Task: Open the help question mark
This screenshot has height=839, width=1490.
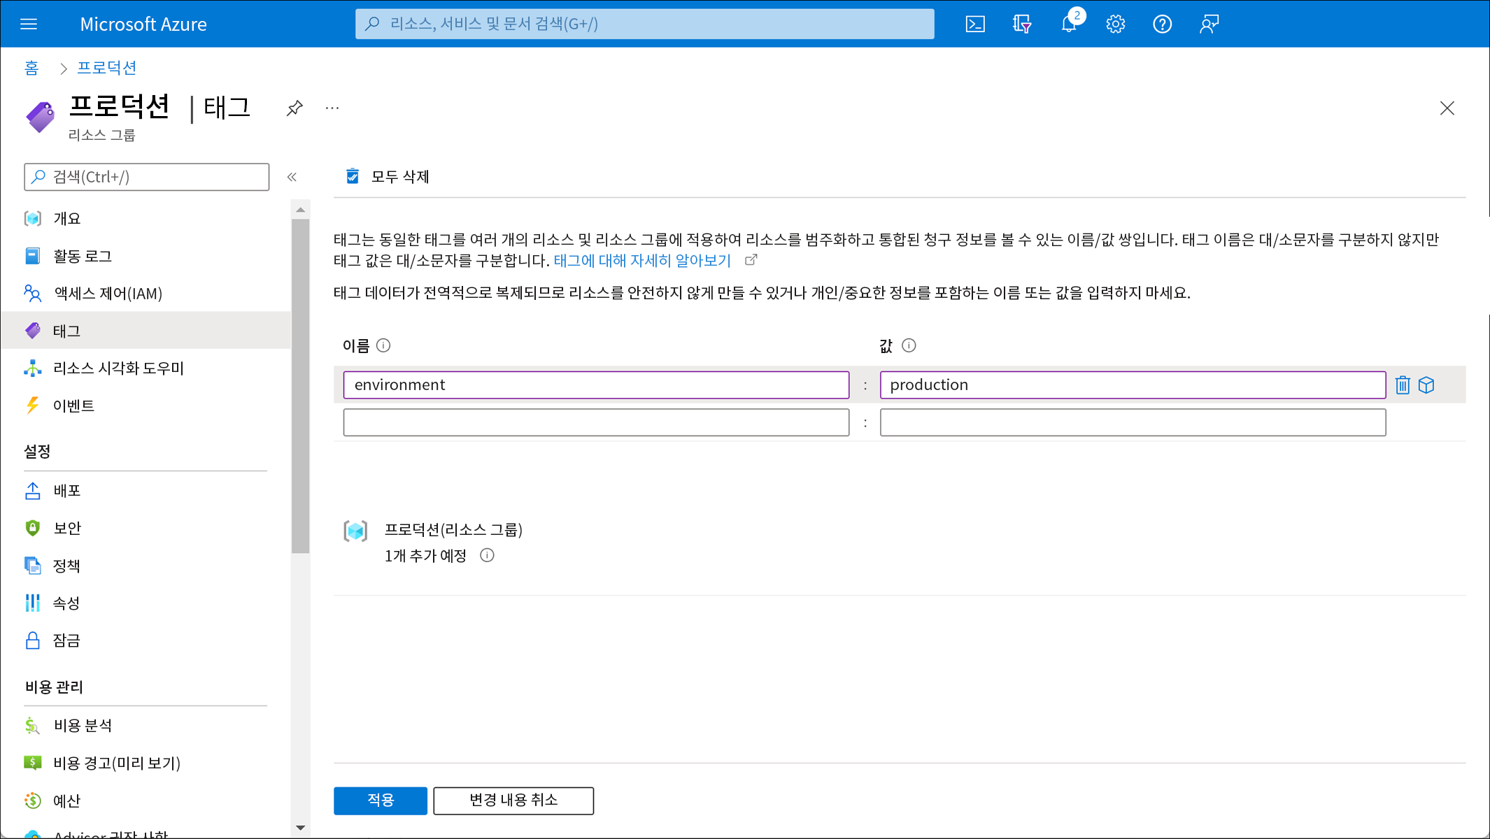Action: (1163, 24)
